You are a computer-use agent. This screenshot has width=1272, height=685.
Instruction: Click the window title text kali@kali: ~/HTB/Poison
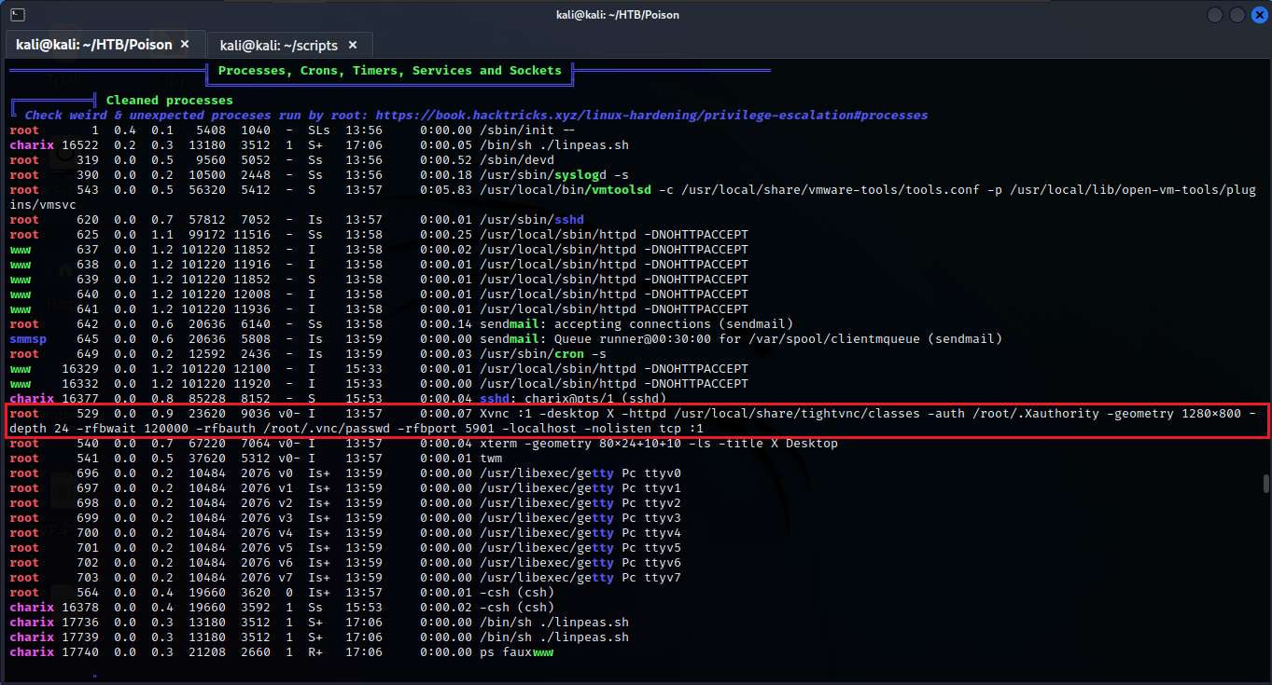tap(636, 15)
